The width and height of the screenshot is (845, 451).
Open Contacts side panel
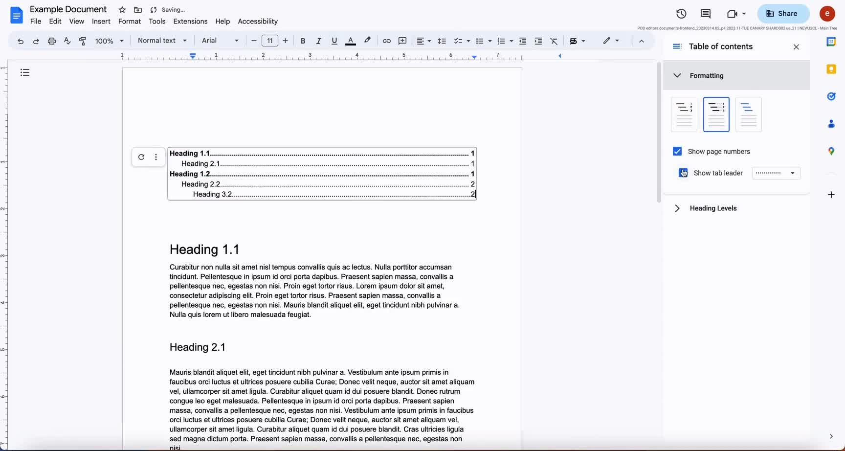(x=831, y=124)
